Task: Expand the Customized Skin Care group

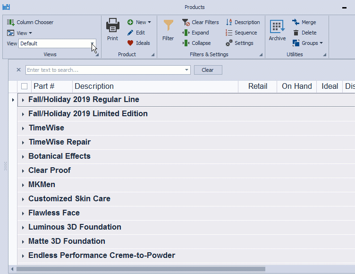Action: point(23,199)
